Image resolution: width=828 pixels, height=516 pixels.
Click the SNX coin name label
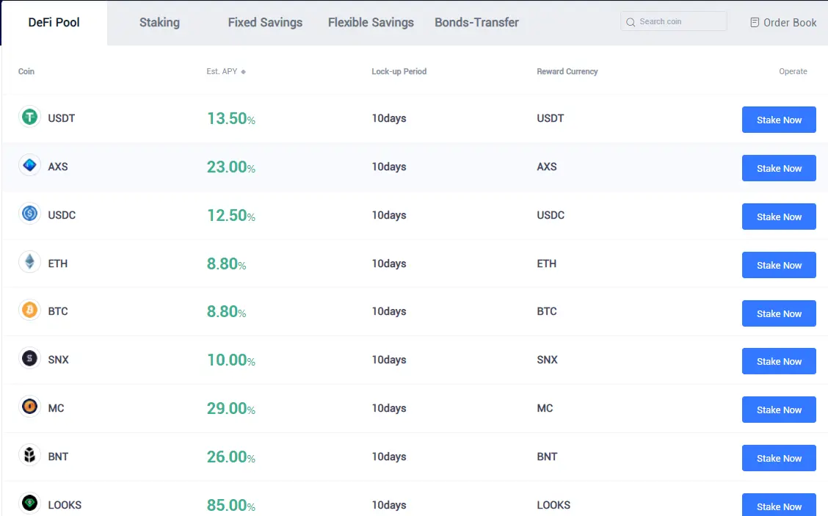(58, 360)
